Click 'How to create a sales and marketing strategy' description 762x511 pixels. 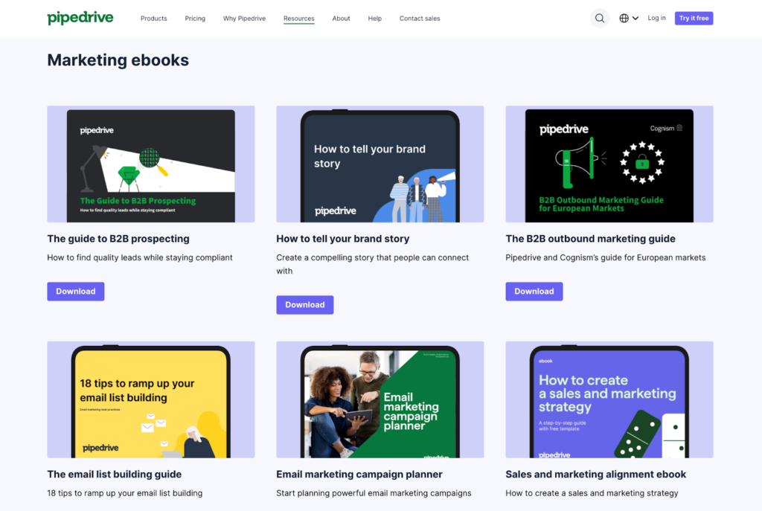coord(592,493)
